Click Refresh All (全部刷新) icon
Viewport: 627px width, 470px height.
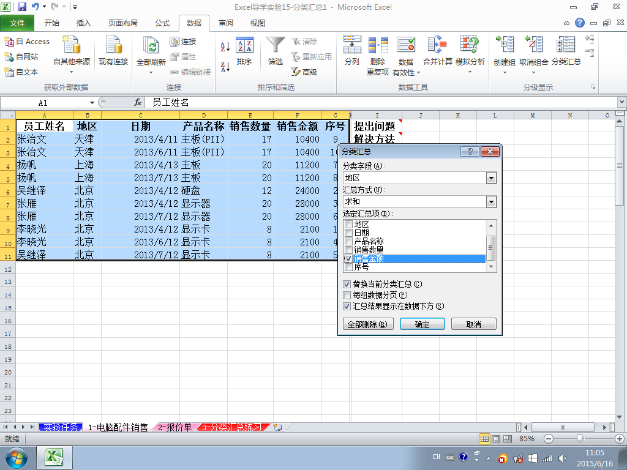click(151, 45)
